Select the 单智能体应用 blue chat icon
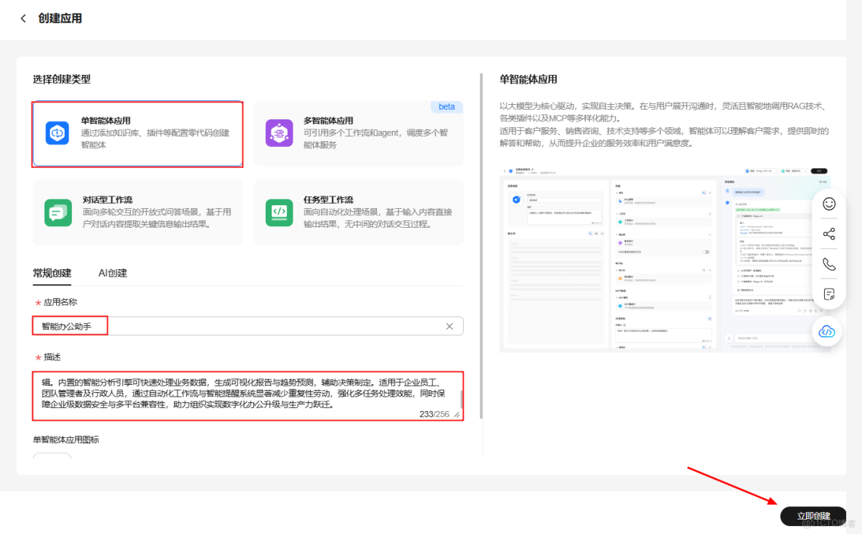The image size is (862, 534). 57,133
